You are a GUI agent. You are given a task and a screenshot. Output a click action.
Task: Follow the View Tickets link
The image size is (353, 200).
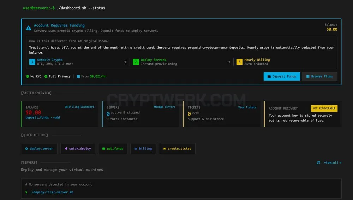247,107
